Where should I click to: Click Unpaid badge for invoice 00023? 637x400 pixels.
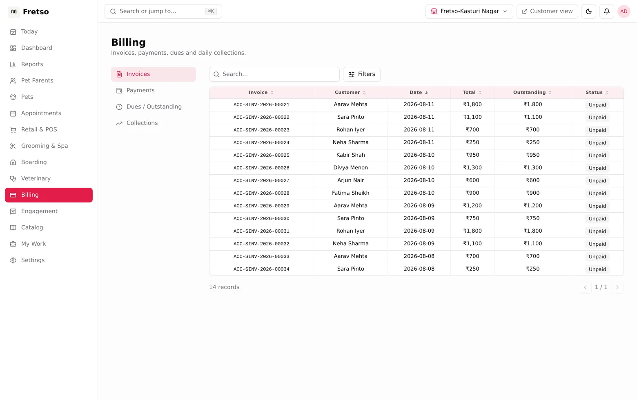[597, 130]
